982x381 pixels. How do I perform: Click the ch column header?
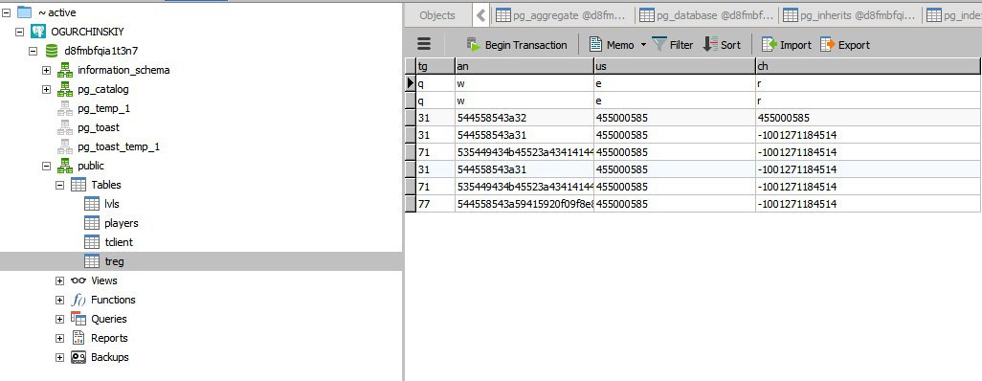tap(868, 66)
